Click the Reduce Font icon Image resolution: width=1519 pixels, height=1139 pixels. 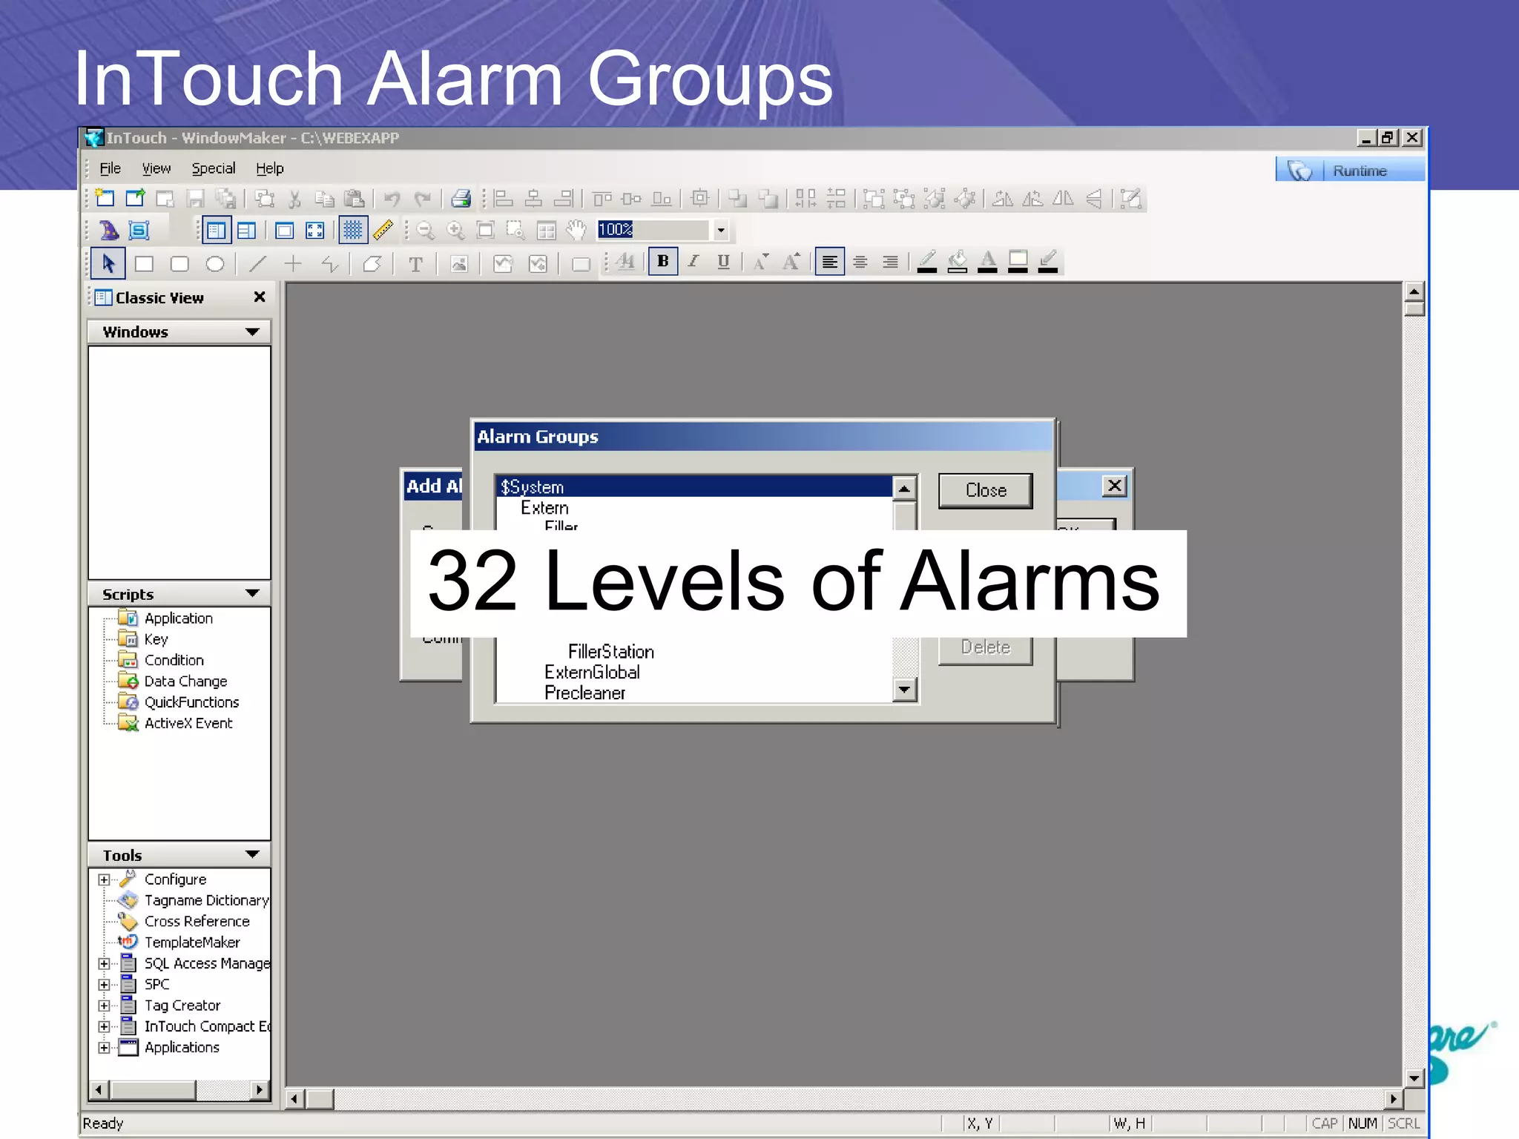762,262
